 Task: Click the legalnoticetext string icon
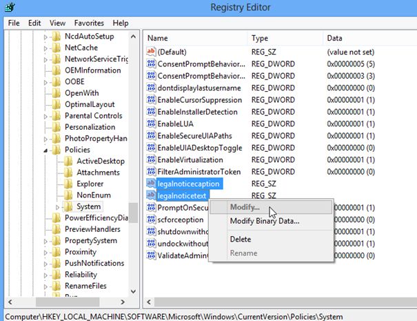(151, 195)
